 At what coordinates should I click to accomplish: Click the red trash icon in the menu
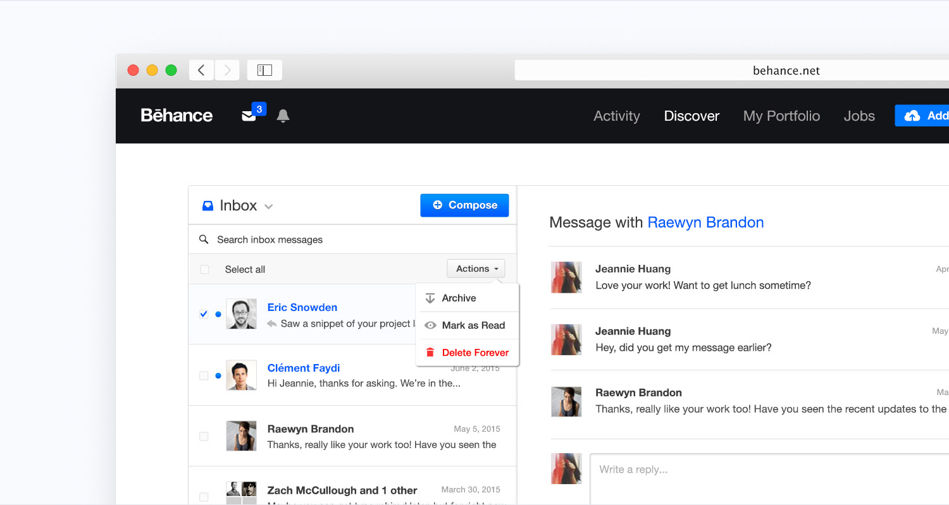[430, 353]
